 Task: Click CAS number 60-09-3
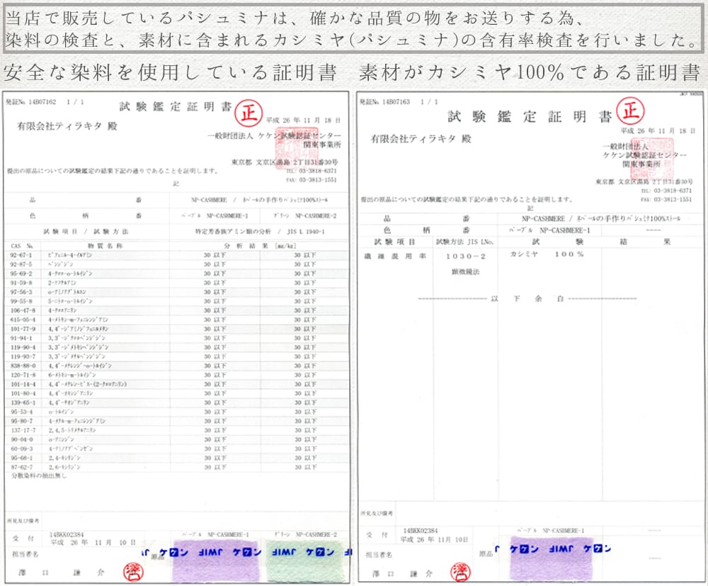coord(21,449)
